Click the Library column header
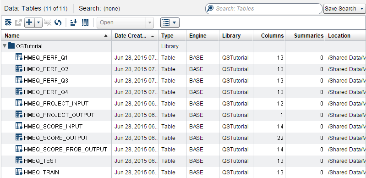Image resolution: width=366 pixels, height=178 pixels. (236, 35)
